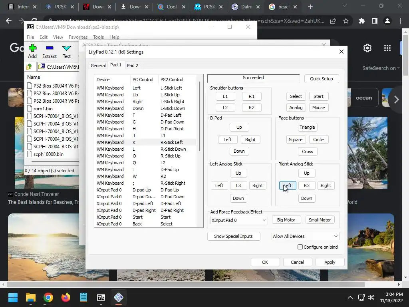
Task: Open Chrome from the taskbar
Action: pos(48,297)
